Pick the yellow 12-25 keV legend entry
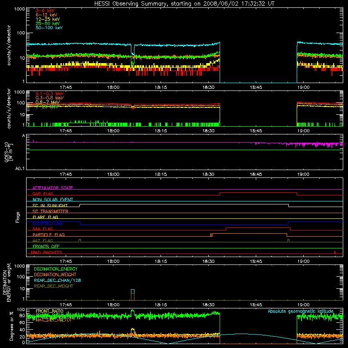Screen dimensions: 348x348 48,19
